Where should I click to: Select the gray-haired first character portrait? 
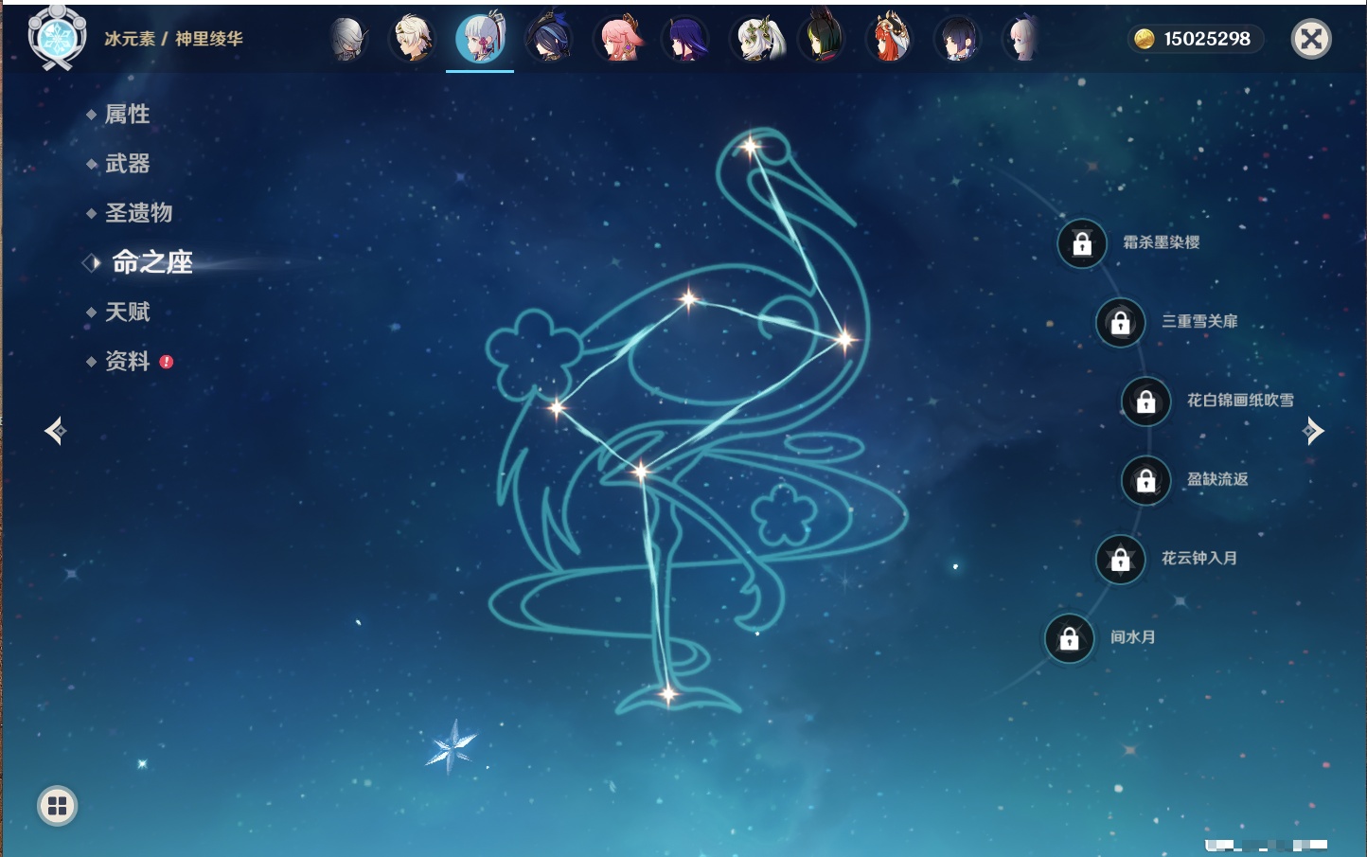tap(347, 39)
